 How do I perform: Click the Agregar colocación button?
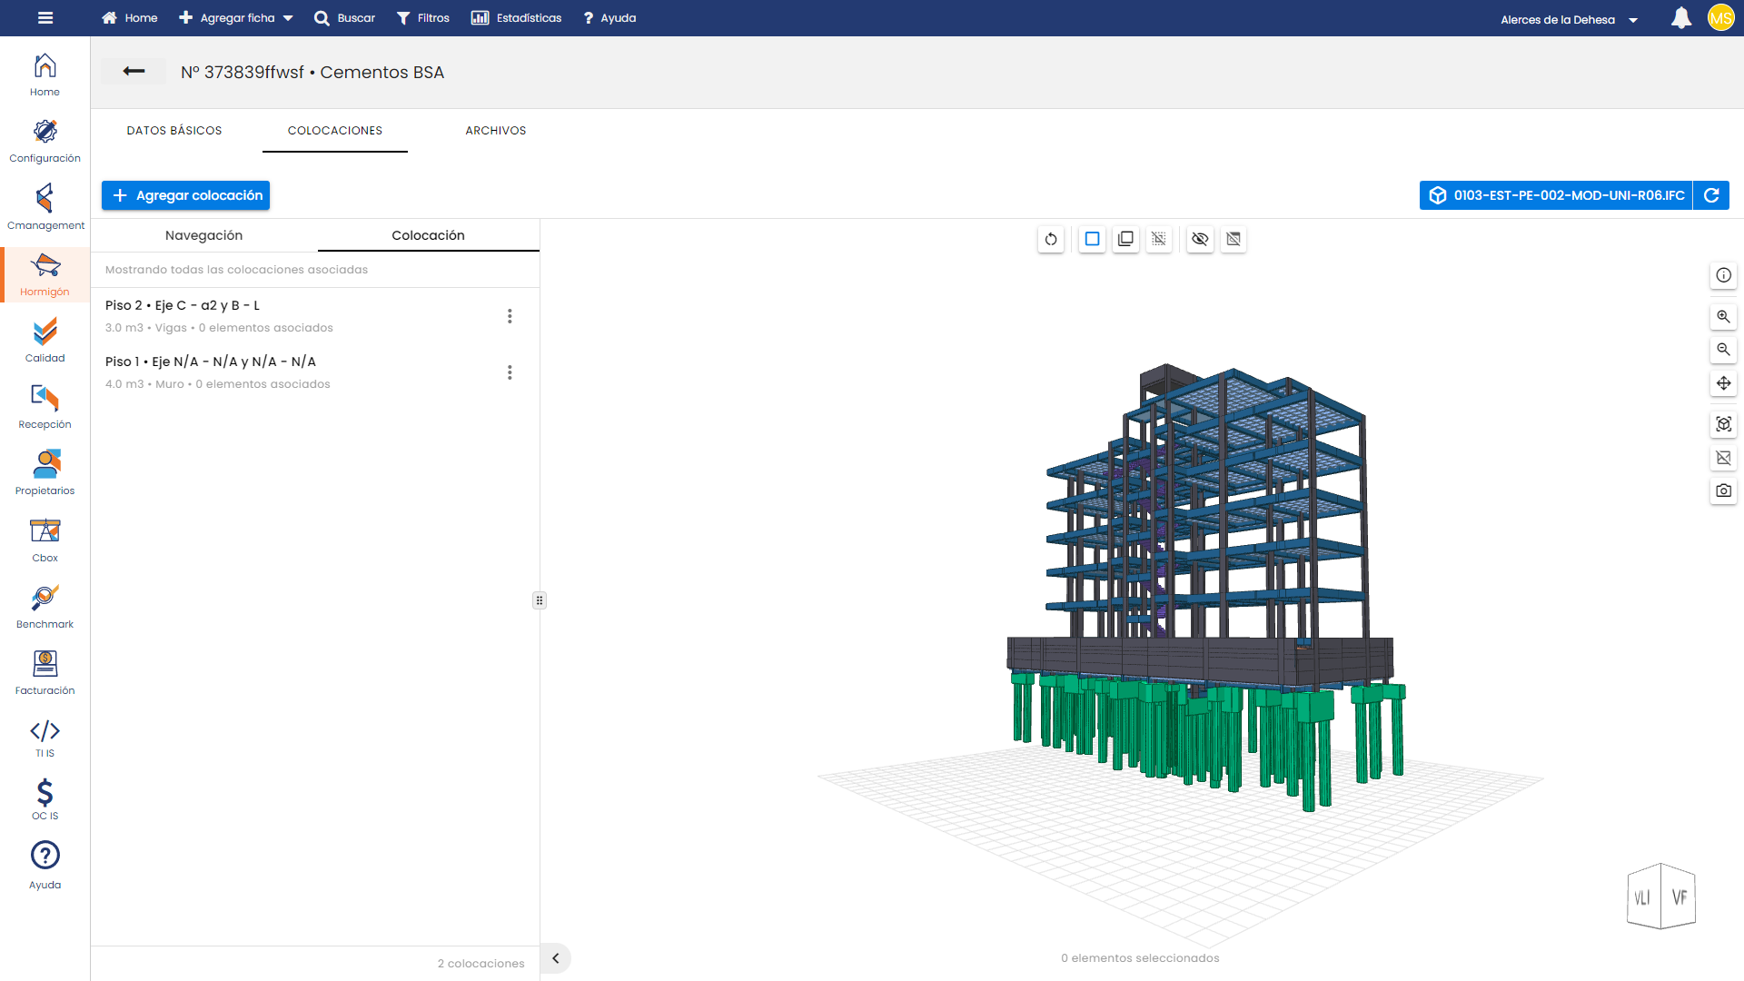click(x=185, y=195)
